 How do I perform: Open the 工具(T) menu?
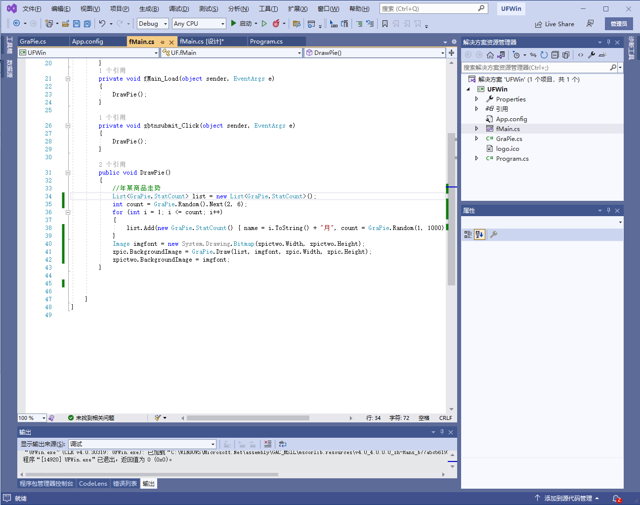[268, 9]
